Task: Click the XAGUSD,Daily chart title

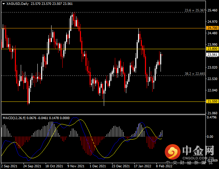Action: coord(17,4)
